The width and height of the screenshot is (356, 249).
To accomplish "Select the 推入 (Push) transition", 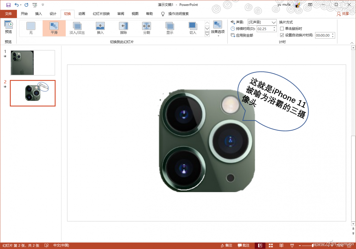I will click(x=100, y=28).
